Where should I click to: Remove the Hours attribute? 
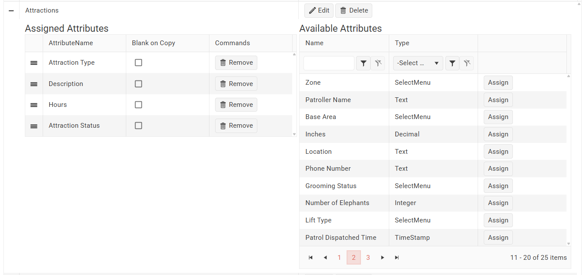(236, 105)
